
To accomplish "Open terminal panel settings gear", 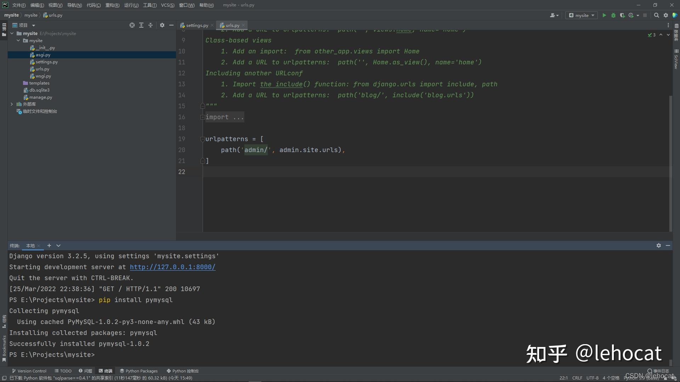I will point(658,245).
